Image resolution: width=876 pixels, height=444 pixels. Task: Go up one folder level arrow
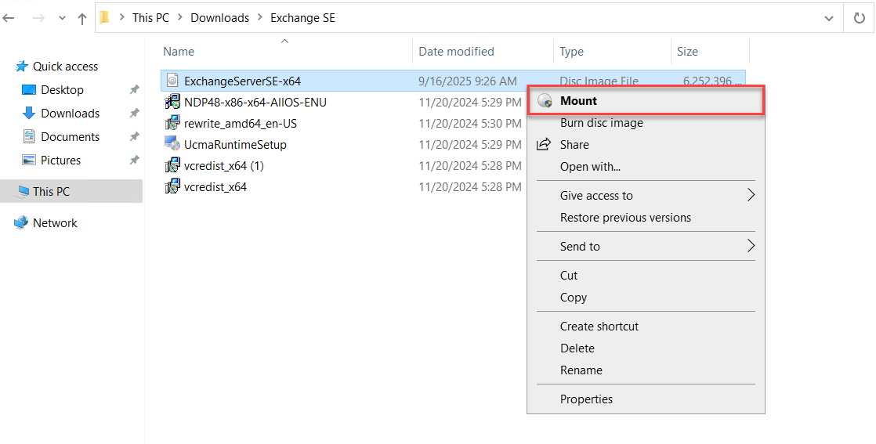(x=82, y=19)
